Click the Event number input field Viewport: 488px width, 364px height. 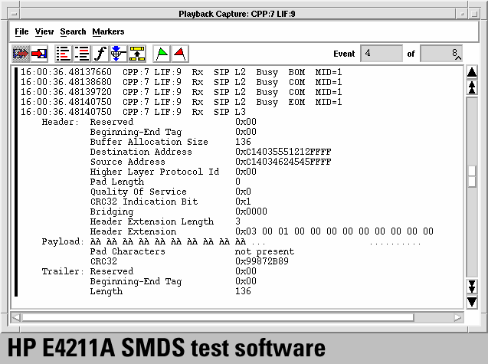pyautogui.click(x=381, y=54)
